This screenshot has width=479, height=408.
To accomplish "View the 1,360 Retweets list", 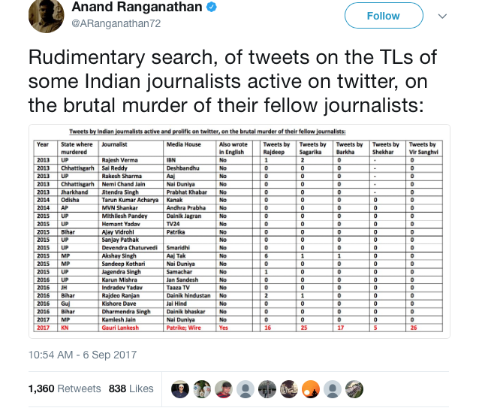I will pyautogui.click(x=64, y=388).
